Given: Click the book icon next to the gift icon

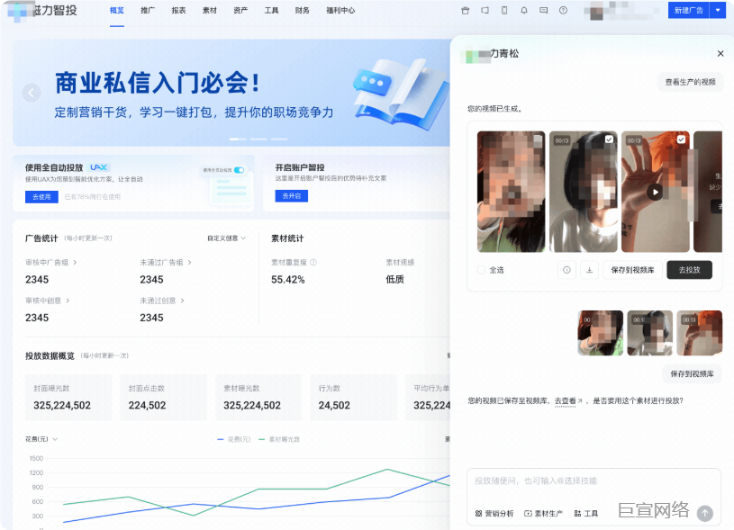Looking at the screenshot, I should coord(485,10).
